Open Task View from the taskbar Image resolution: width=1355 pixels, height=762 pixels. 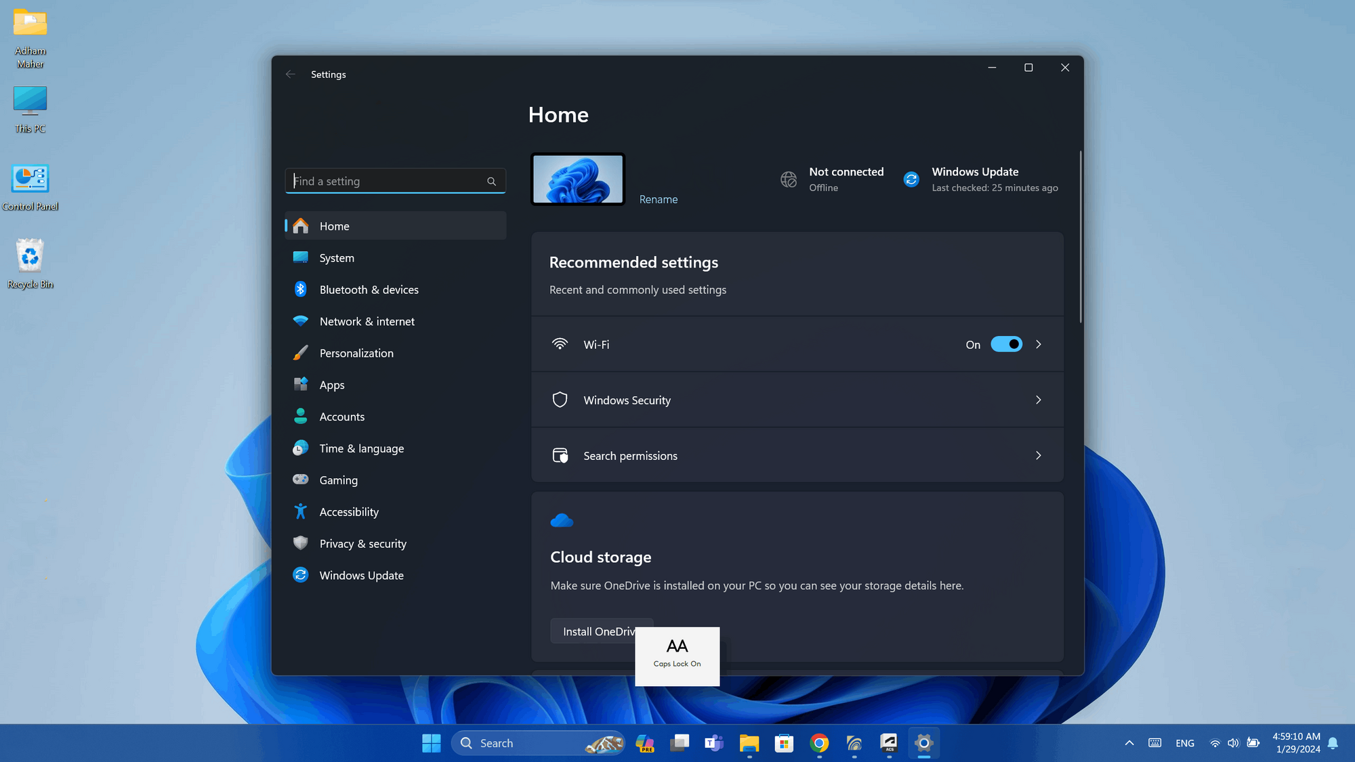680,743
